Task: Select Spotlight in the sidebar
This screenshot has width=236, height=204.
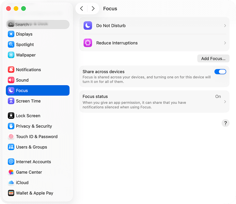Action: (x=38, y=44)
